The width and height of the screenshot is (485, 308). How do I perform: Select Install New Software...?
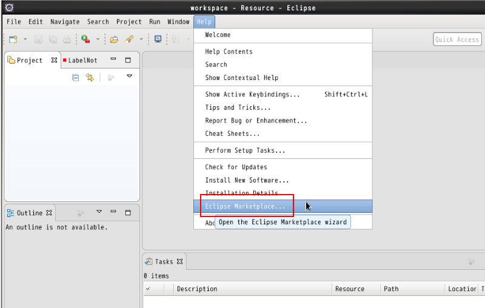coord(283,180)
